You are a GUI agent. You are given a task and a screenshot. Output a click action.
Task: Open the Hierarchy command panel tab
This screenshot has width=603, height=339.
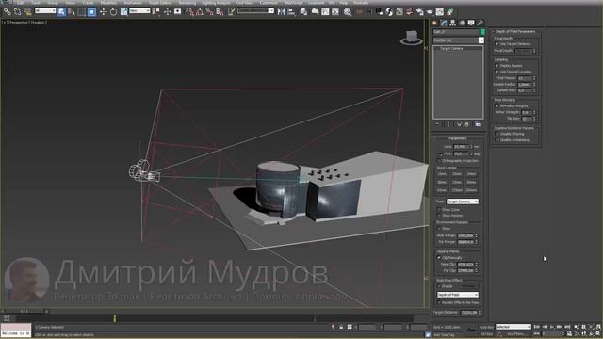click(x=452, y=23)
